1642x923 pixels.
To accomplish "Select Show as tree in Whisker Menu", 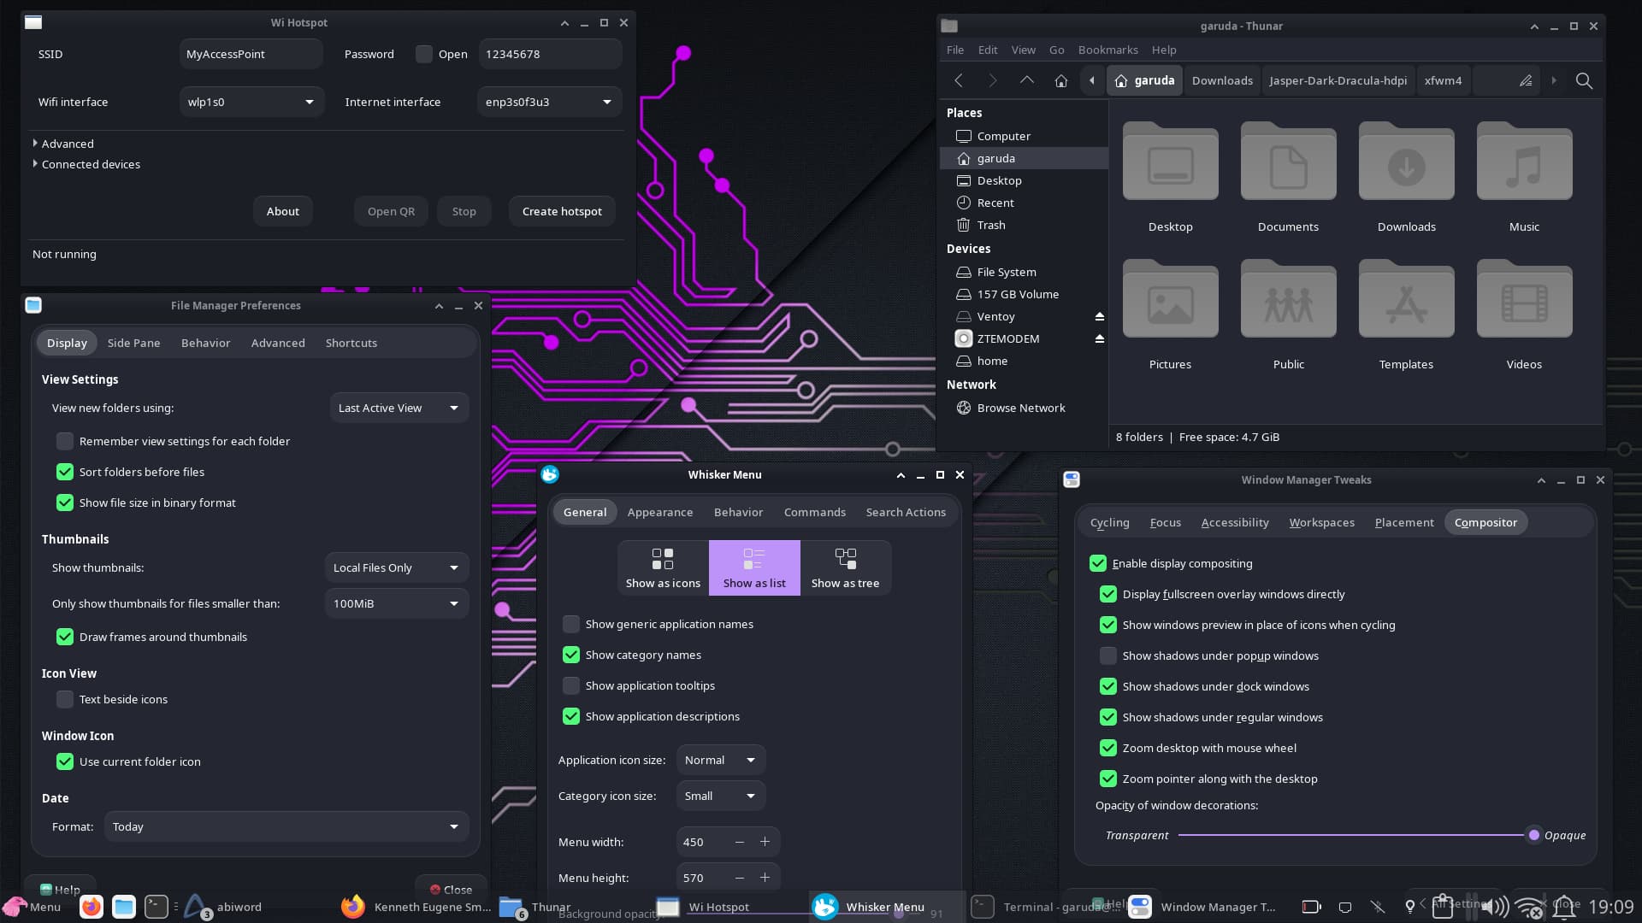I will tap(845, 567).
